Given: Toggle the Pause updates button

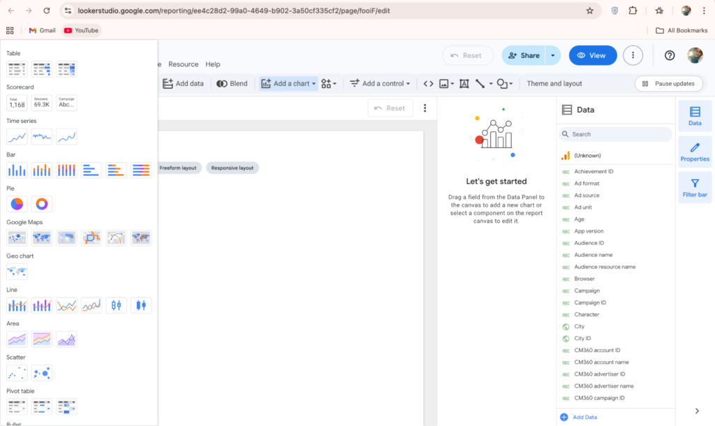Looking at the screenshot, I should tap(668, 84).
